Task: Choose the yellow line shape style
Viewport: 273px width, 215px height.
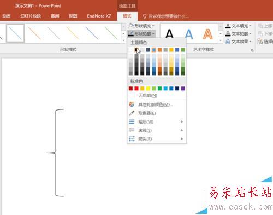Action: [x=73, y=33]
